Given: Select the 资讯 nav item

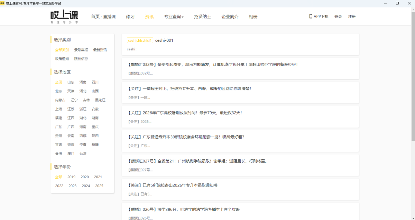Looking at the screenshot, I should (149, 17).
